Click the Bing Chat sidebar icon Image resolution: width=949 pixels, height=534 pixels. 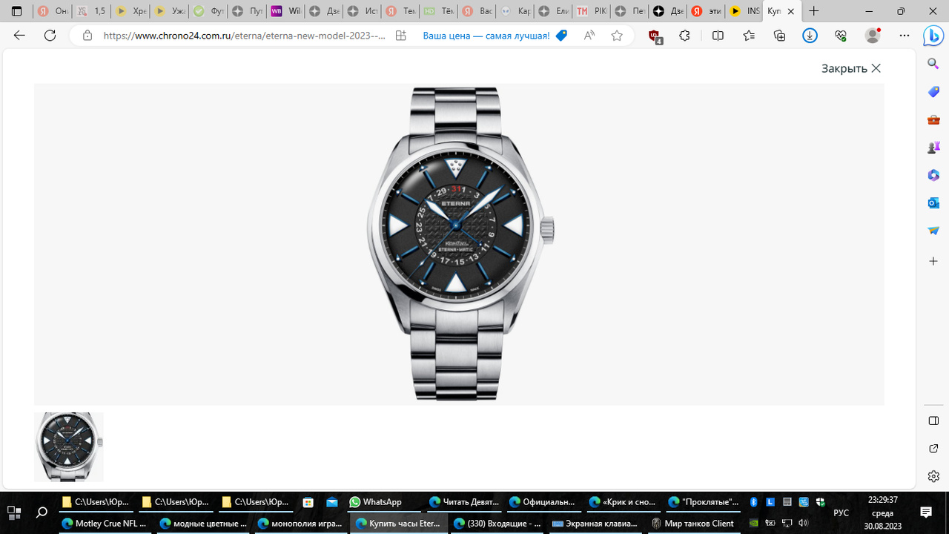tap(933, 36)
